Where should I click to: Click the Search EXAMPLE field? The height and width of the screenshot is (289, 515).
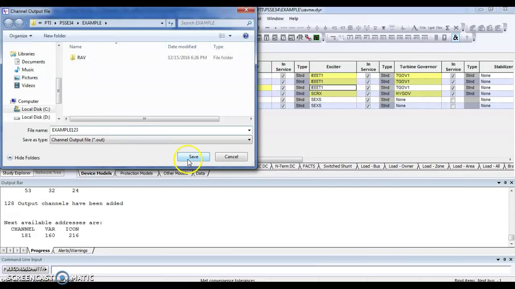[215, 23]
